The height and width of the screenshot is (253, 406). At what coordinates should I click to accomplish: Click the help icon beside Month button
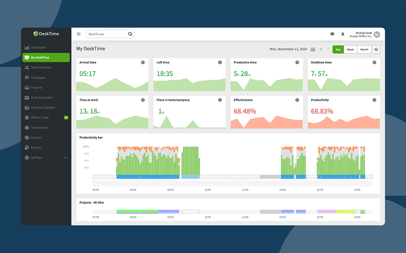[x=376, y=49]
